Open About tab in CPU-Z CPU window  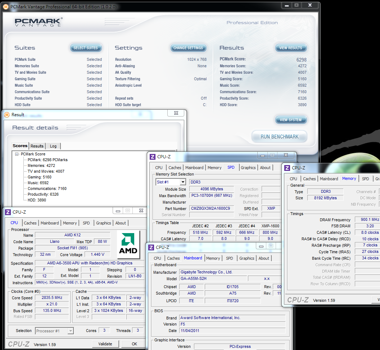121,223
